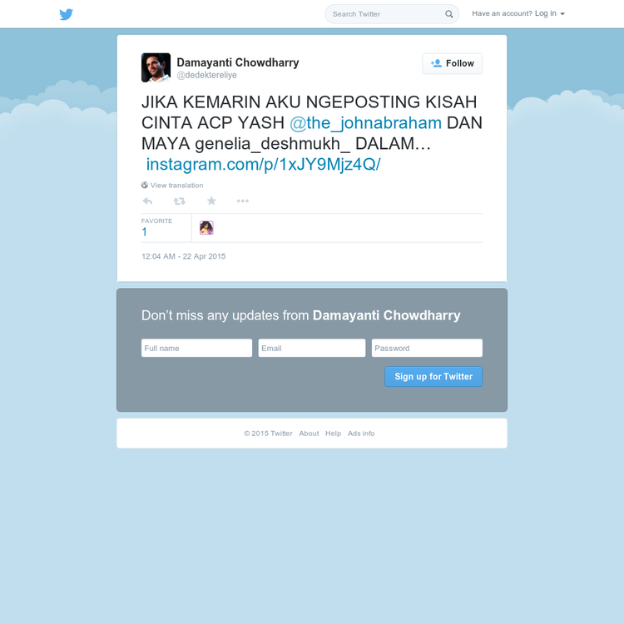Click the Twitter bird logo
This screenshot has width=624, height=624.
66,14
